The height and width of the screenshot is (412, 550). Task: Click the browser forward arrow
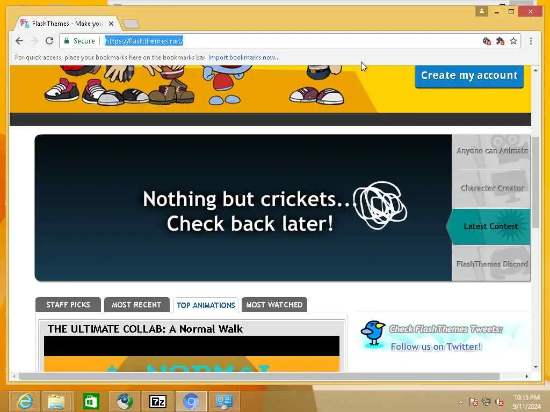[34, 41]
